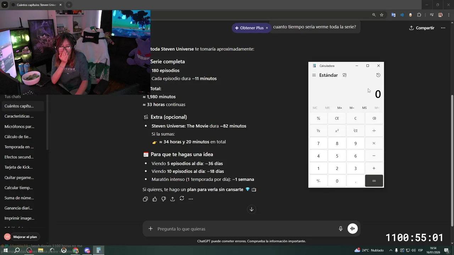Click digit 9 on calculator
The image size is (454, 255).
tap(355, 143)
